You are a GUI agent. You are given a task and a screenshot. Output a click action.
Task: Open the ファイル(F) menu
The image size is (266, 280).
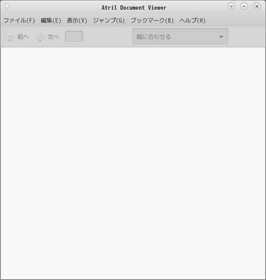click(19, 20)
